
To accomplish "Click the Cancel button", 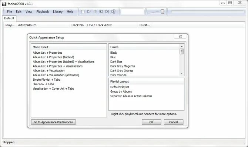I will click(174, 122).
